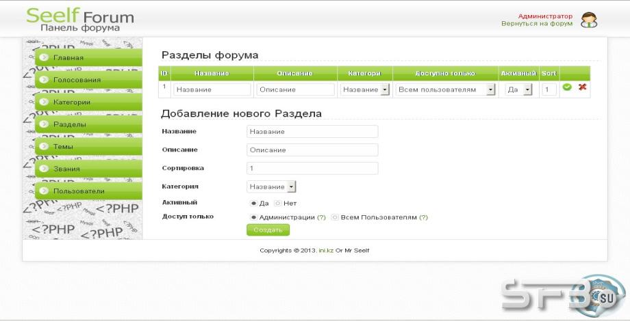This screenshot has width=630, height=321.
Task: Select the Администрации access radio button
Action: 253,217
